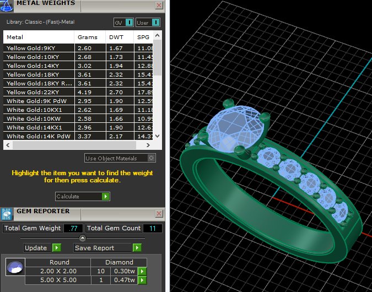
Task: Select the Yellow Gold:22KY row
Action: 78,92
